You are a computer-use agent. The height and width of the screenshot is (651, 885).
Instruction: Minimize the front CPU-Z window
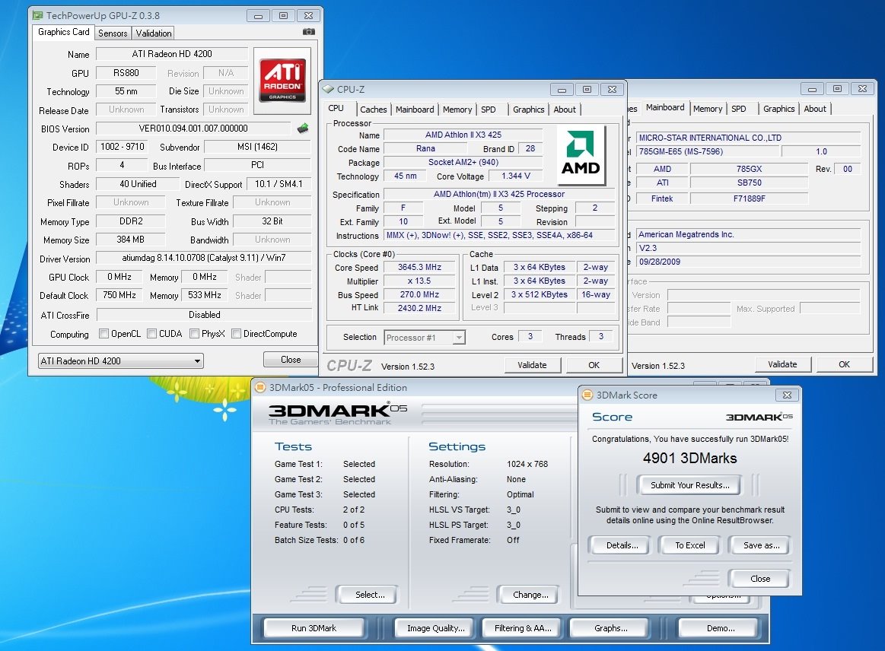point(562,90)
